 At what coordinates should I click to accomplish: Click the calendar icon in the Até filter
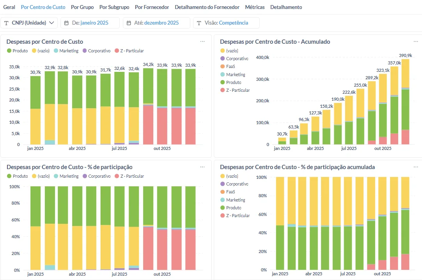[129, 23]
